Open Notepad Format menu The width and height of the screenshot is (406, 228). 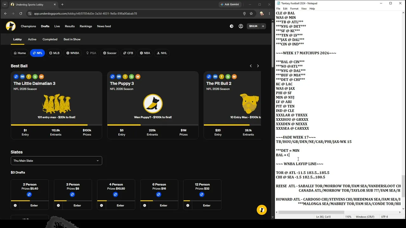coord(294,9)
